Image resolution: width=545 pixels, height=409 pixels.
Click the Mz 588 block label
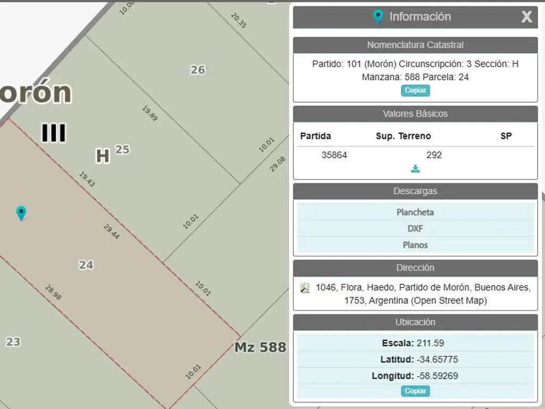click(260, 348)
